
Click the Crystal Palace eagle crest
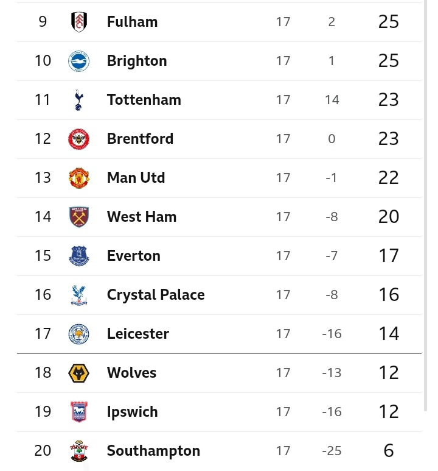[x=79, y=295]
